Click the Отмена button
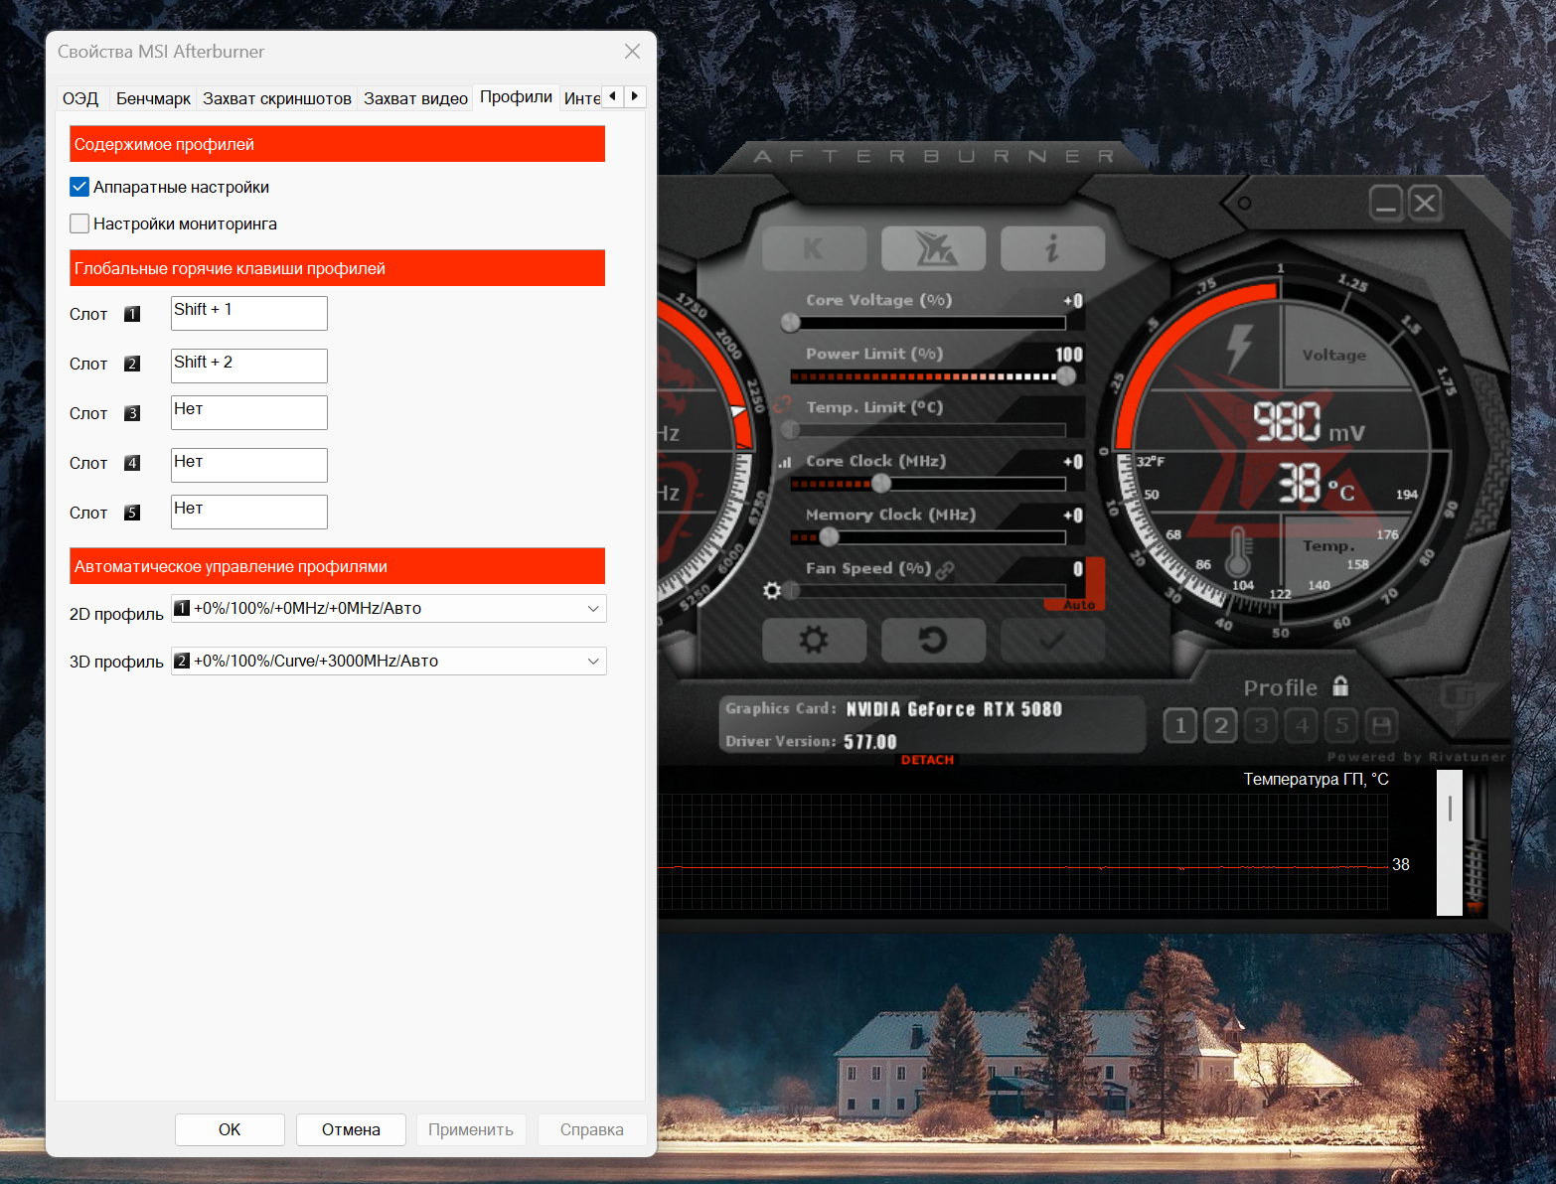Viewport: 1556px width, 1184px height. [351, 1129]
